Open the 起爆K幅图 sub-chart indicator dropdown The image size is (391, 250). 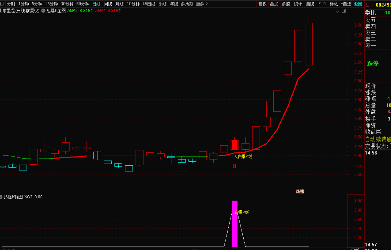coord(1,197)
